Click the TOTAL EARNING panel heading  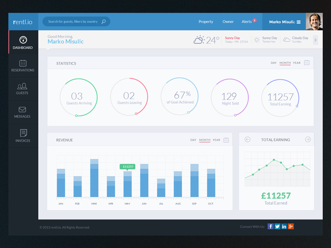tap(276, 140)
